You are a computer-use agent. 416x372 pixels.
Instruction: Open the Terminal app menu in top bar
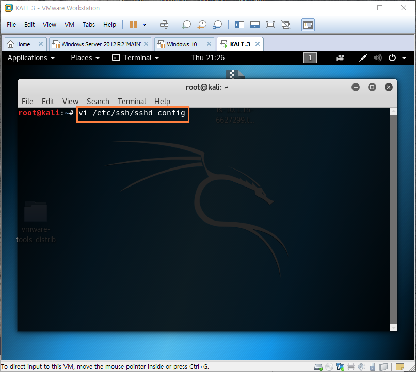pyautogui.click(x=136, y=58)
